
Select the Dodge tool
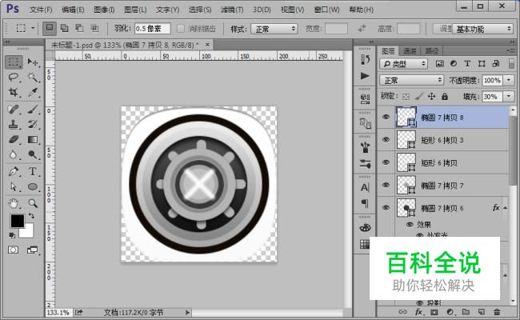point(33,154)
